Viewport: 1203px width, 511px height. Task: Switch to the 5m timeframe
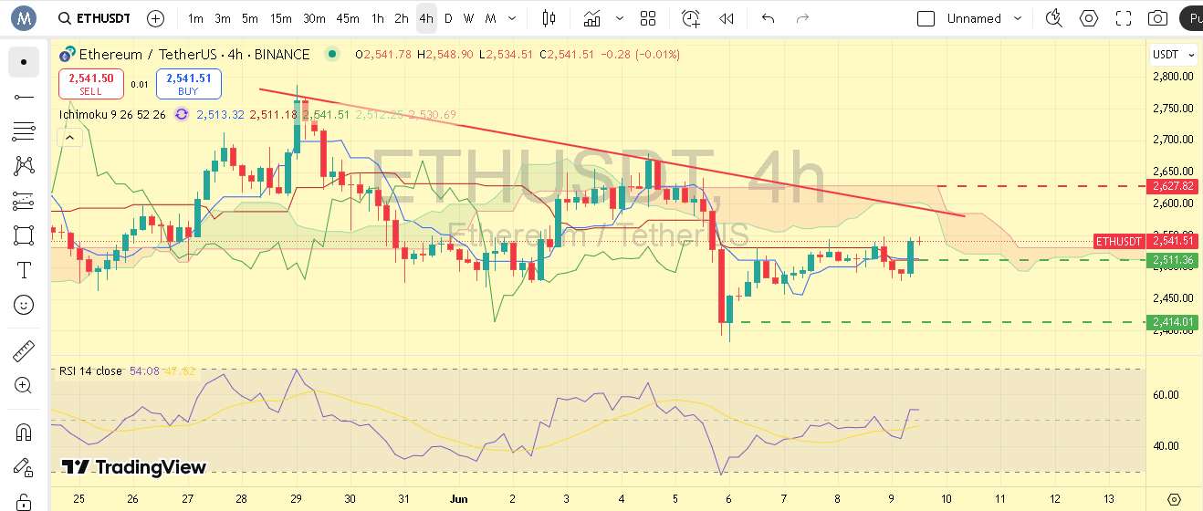249,18
